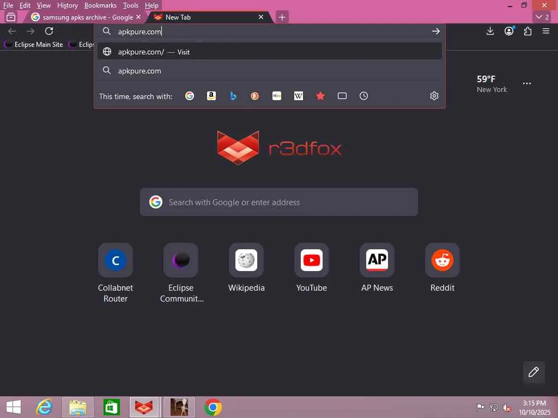Open the Bookmarks menu

[x=100, y=5]
